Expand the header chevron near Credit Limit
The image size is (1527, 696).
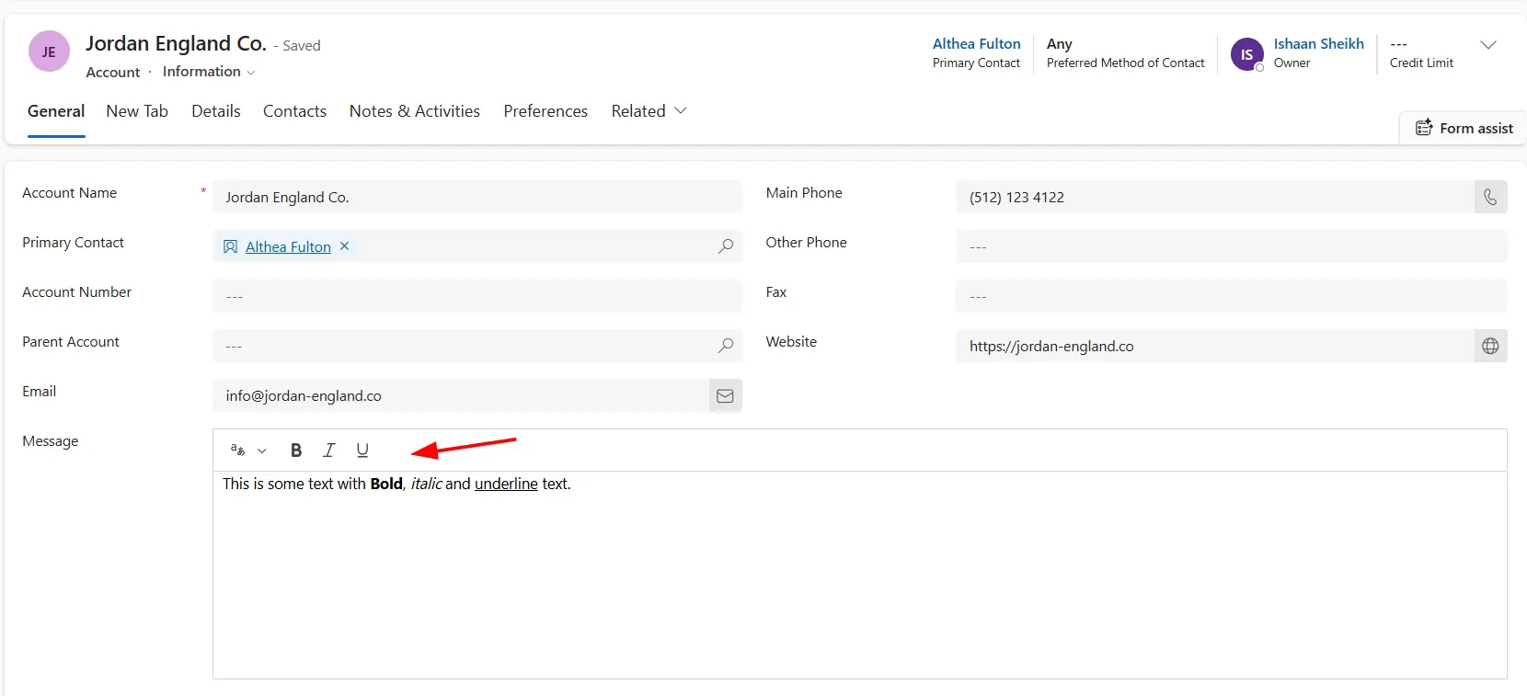[1487, 45]
